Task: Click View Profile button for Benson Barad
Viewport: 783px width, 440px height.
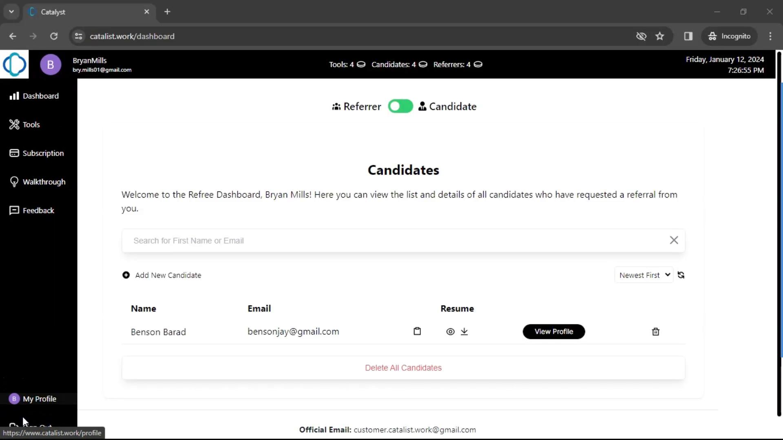Action: (553, 332)
